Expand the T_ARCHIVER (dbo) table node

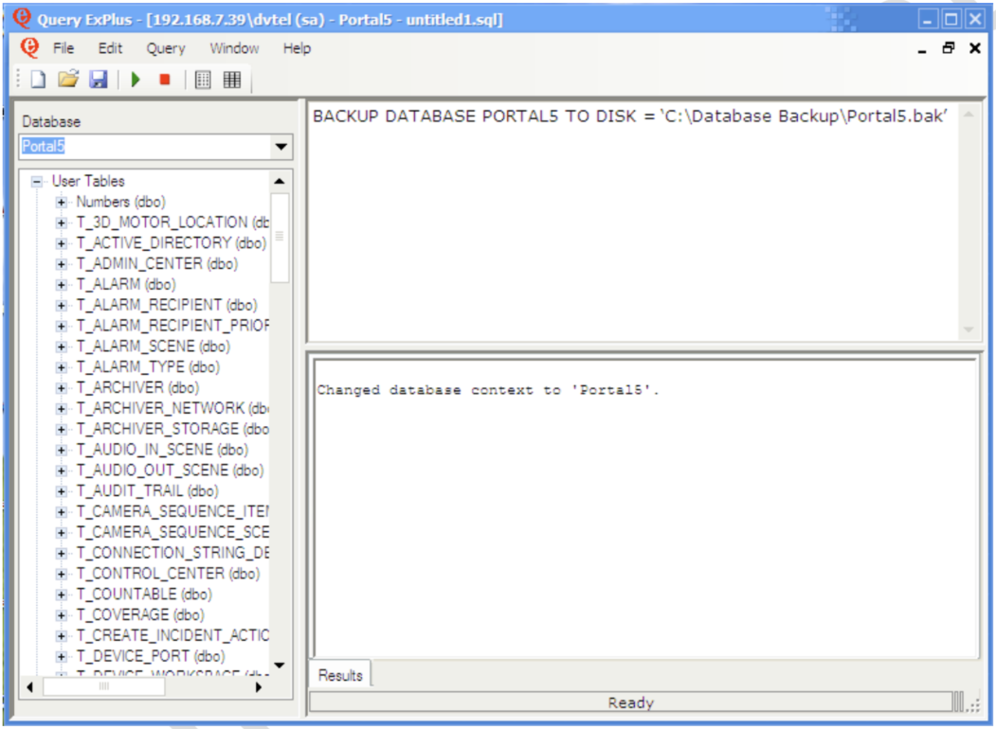(60, 387)
